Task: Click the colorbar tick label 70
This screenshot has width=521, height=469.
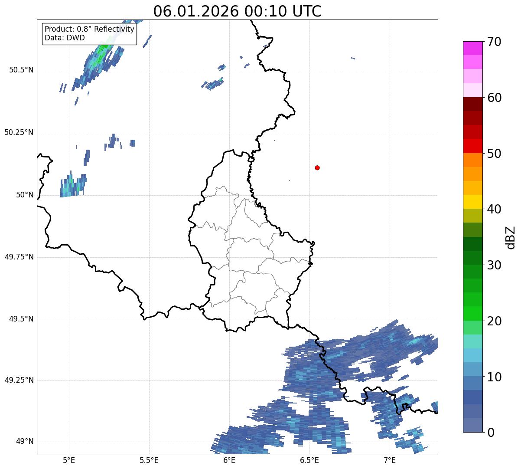Action: click(x=494, y=42)
